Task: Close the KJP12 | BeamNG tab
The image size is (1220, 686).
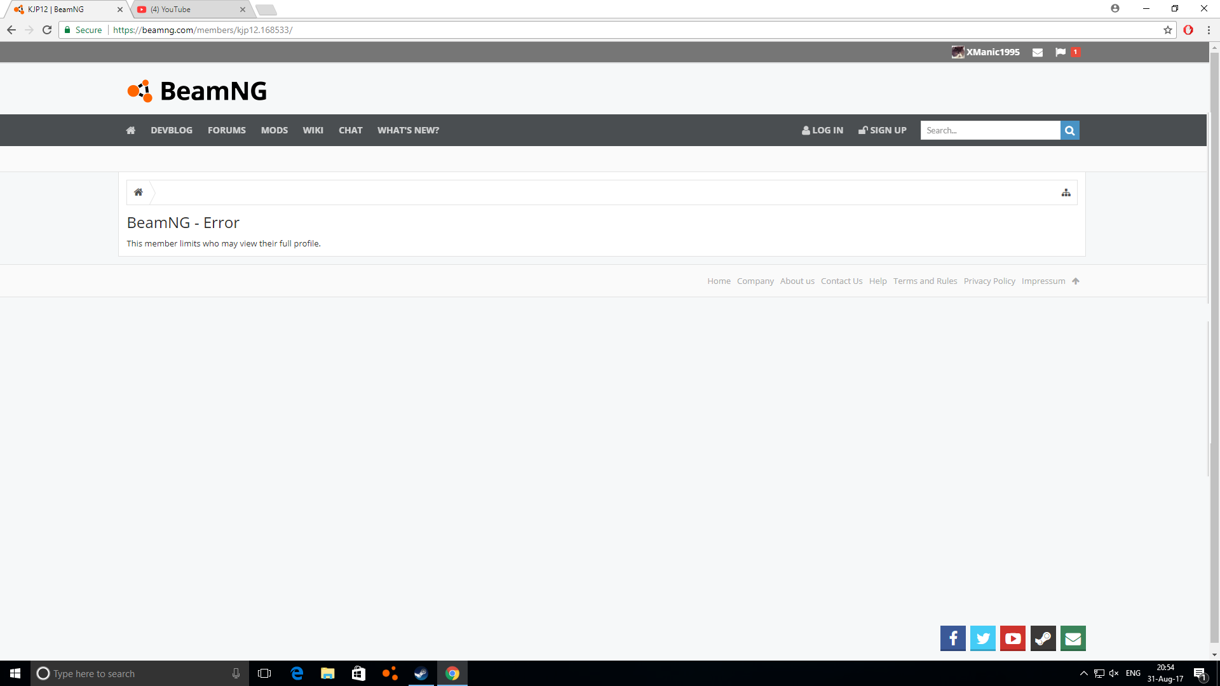Action: [120, 10]
